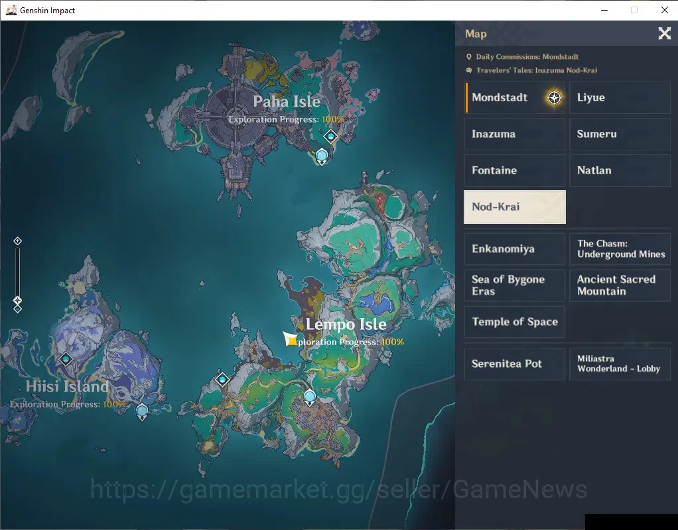Screen dimensions: 678x530
Task: Click the Paha Isle map label
Action: pyautogui.click(x=287, y=101)
